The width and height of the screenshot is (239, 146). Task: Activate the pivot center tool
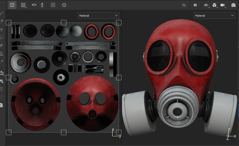pyautogui.click(x=53, y=5)
